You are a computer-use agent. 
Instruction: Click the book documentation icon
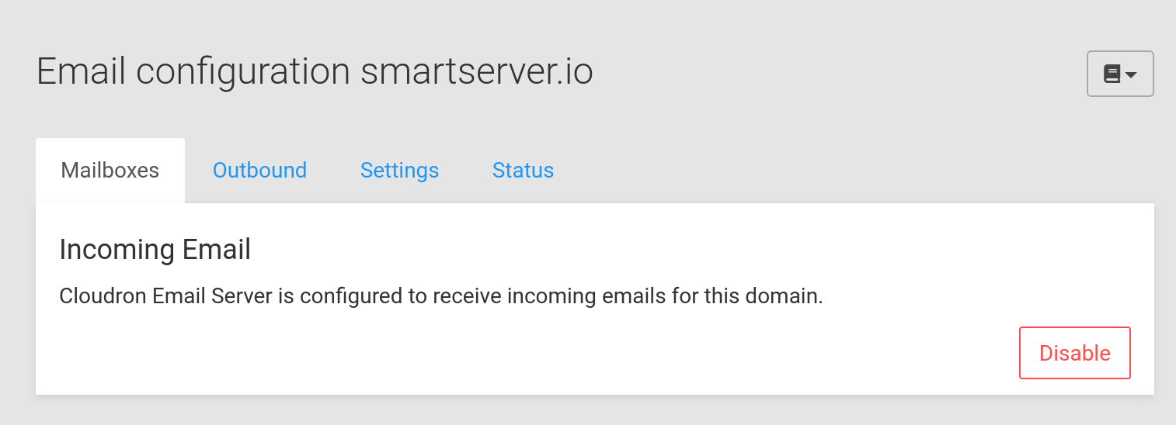coord(1112,74)
